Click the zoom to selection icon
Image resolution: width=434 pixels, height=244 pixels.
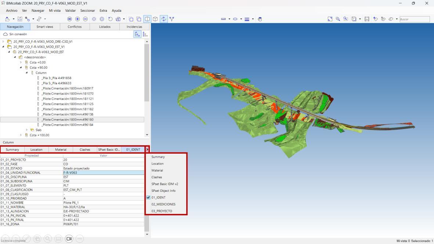pyautogui.click(x=346, y=19)
